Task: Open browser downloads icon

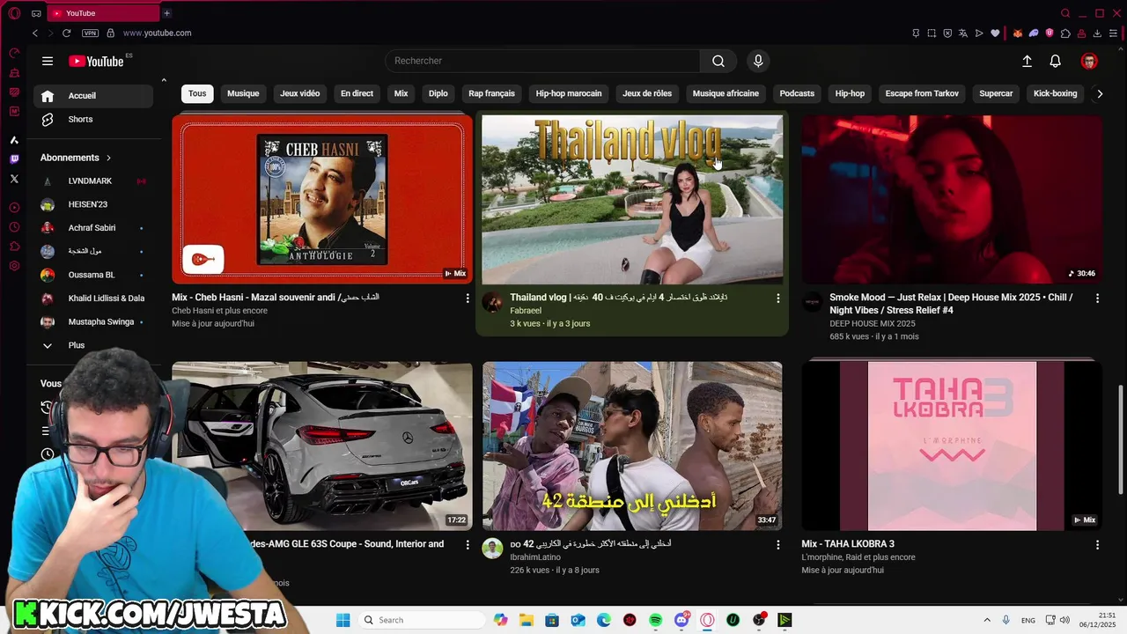Action: [x=1097, y=33]
